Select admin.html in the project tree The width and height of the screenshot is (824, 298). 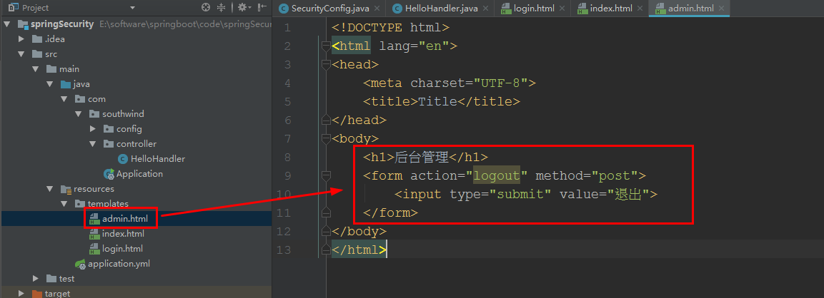point(119,219)
